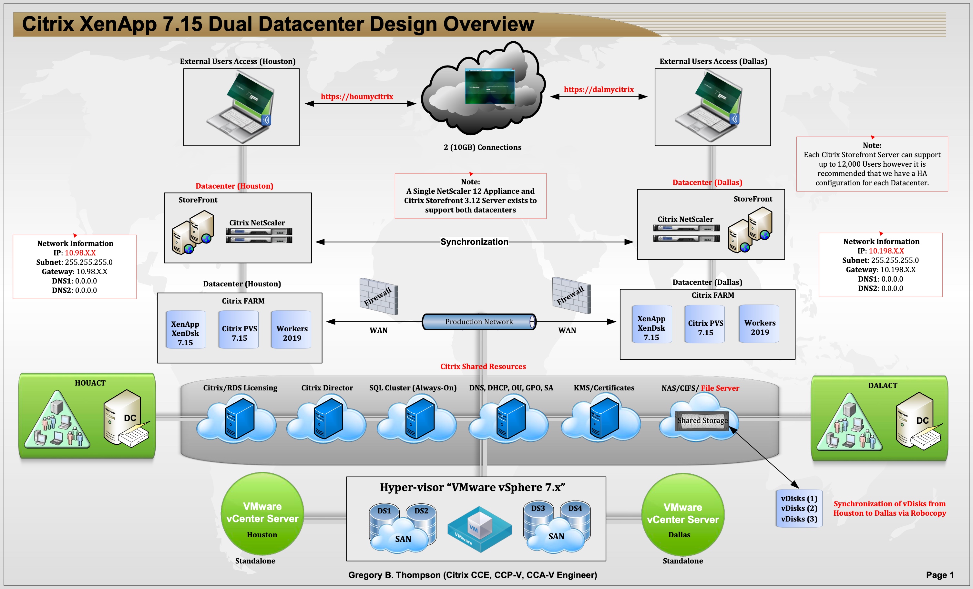This screenshot has width=973, height=589.
Task: Click the Dallas IP value 10.198.X.X
Action: (886, 251)
